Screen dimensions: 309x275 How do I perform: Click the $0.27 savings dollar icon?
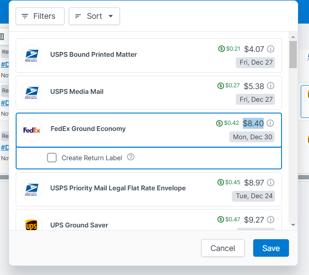click(221, 86)
